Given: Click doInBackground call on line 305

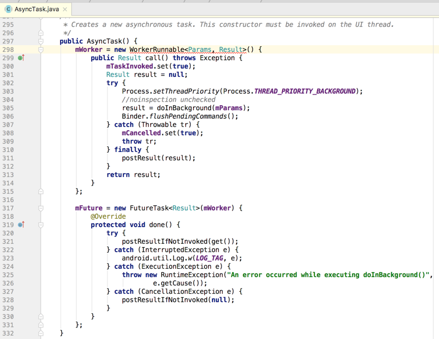Looking at the screenshot, I should coord(184,108).
